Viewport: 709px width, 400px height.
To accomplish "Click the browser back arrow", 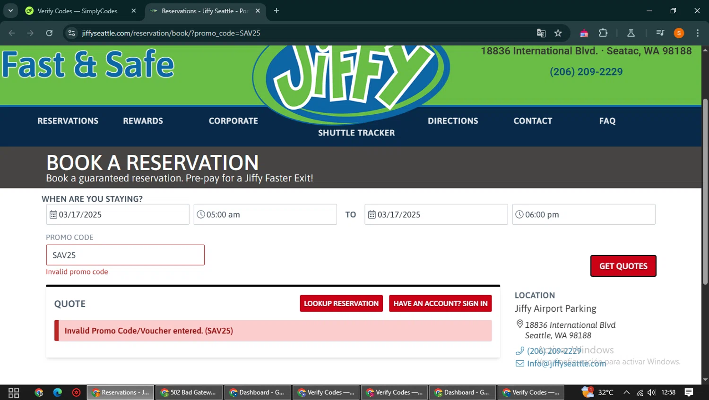I will [x=12, y=33].
